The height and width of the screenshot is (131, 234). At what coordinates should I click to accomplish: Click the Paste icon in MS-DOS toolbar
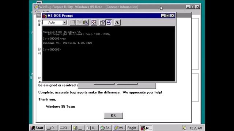tap(85, 23)
